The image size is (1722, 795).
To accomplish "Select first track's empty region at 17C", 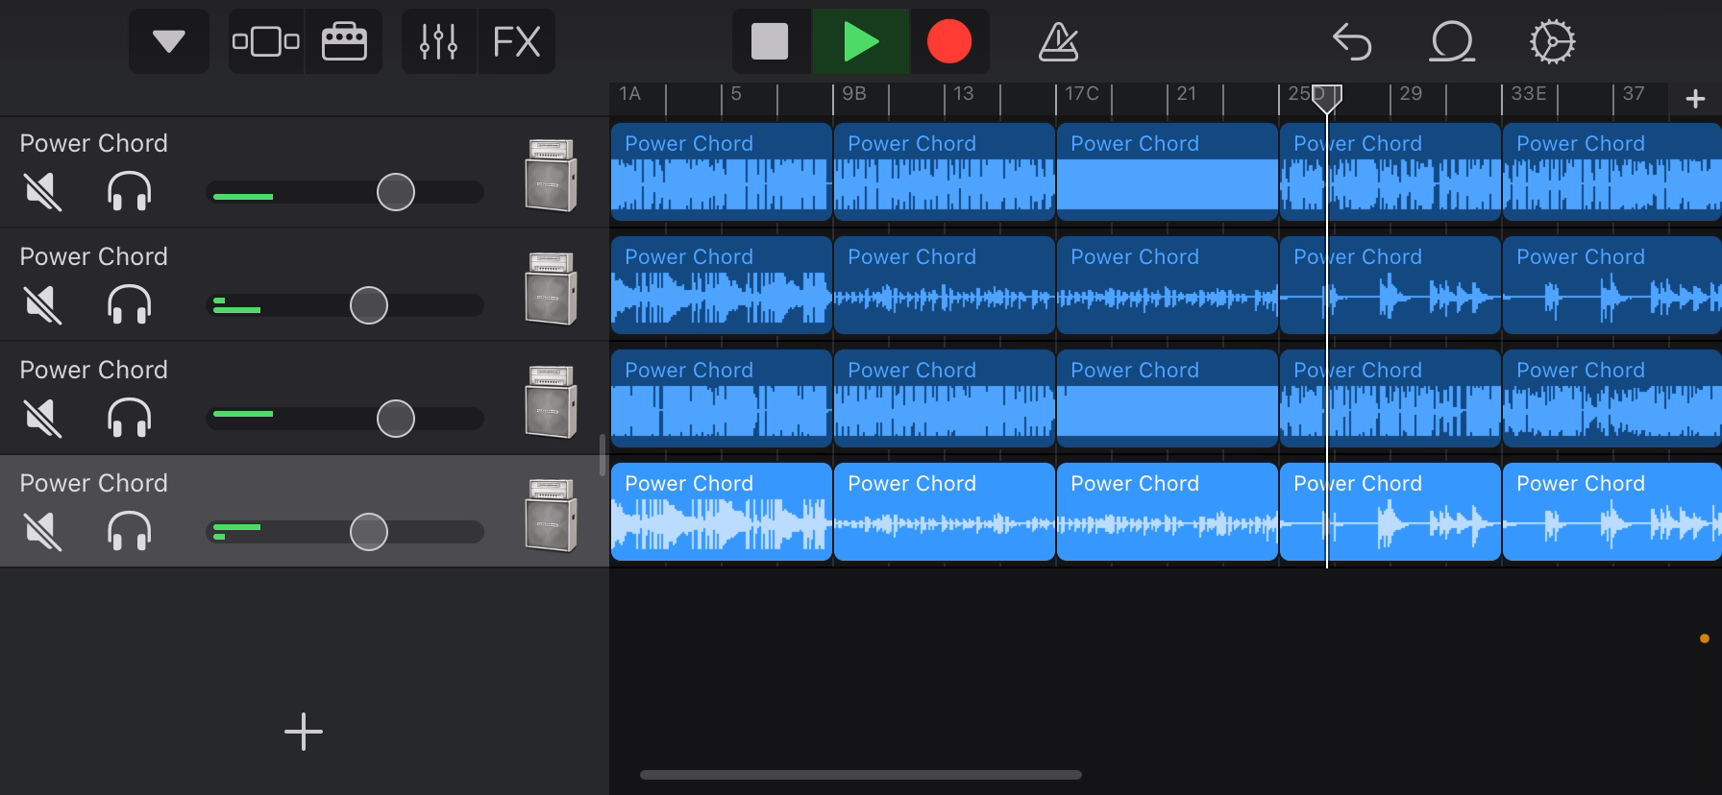I will (1168, 172).
